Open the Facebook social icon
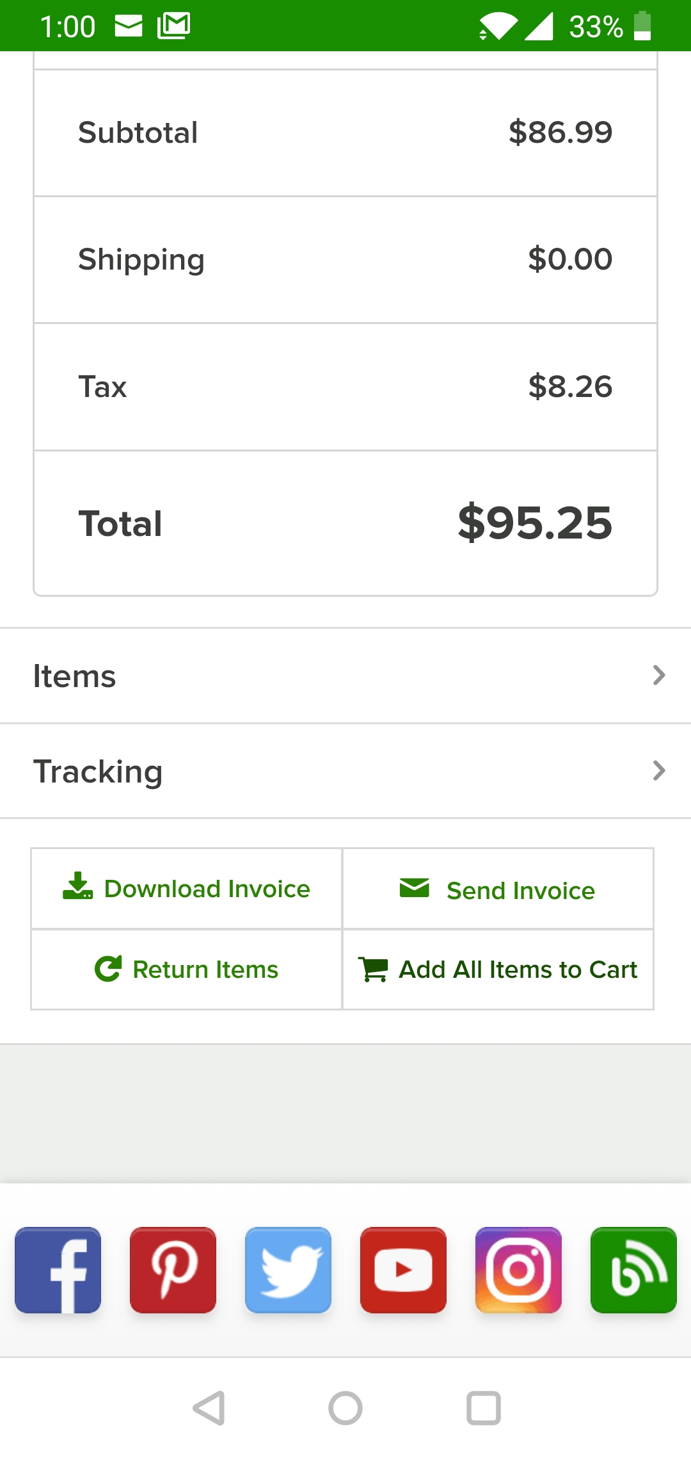This screenshot has height=1460, width=691. [x=58, y=1270]
